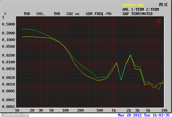Click the ANL 1:TERM 2:TERM status line
The width and height of the screenshot is (172, 117).
(x=141, y=10)
